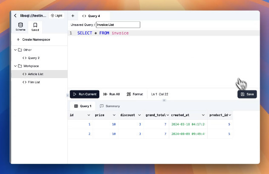Select discount cell in row 1
This screenshot has width=269, height=174.
(131, 124)
